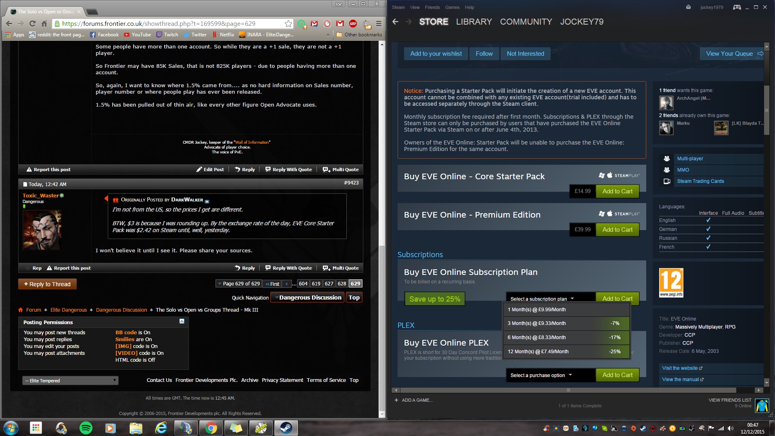The image size is (775, 436).
Task: Choose 3 Months at £9.33/Month option
Action: 566,323
